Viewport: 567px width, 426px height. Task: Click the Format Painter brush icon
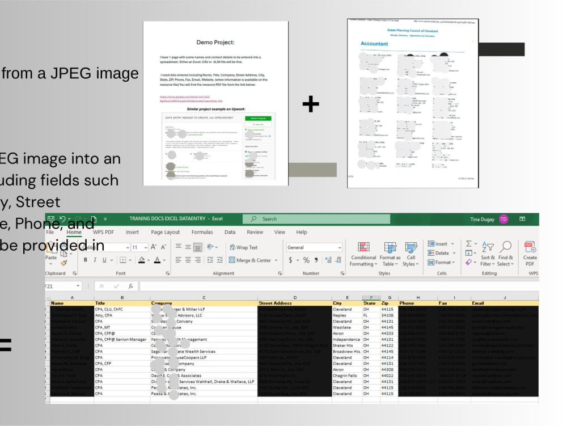tap(64, 263)
